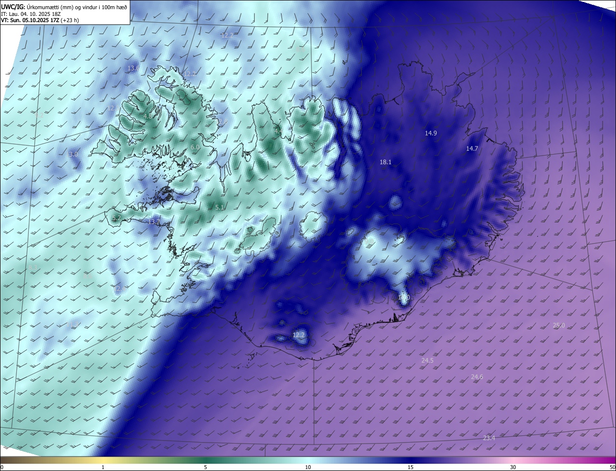The height and width of the screenshot is (471, 616).
Task: Click the 13.6 value label northwest of Iceland
Action: click(x=133, y=68)
